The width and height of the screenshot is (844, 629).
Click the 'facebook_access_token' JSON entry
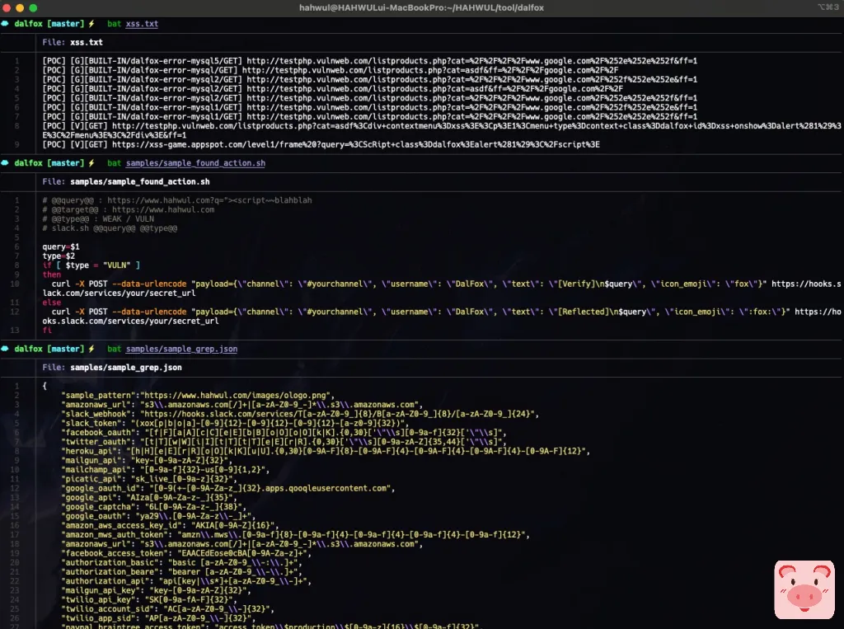point(186,553)
